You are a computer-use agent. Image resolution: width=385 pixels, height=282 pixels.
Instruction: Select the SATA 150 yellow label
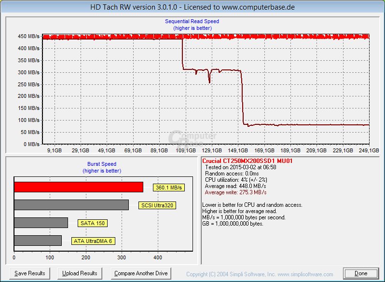tap(93, 223)
